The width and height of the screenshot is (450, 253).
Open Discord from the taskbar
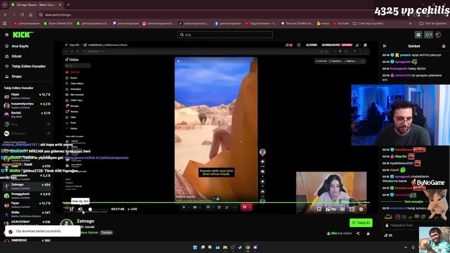pos(255,247)
